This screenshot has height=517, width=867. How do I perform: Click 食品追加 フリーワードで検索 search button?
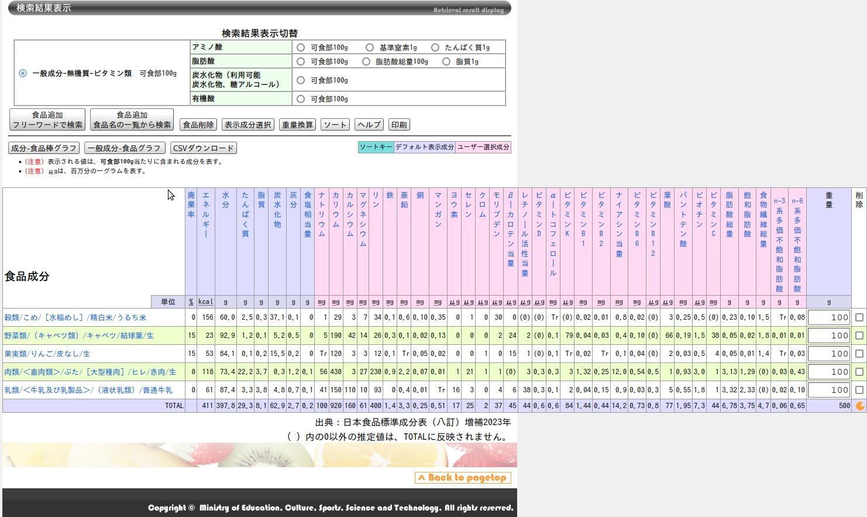pyautogui.click(x=47, y=119)
